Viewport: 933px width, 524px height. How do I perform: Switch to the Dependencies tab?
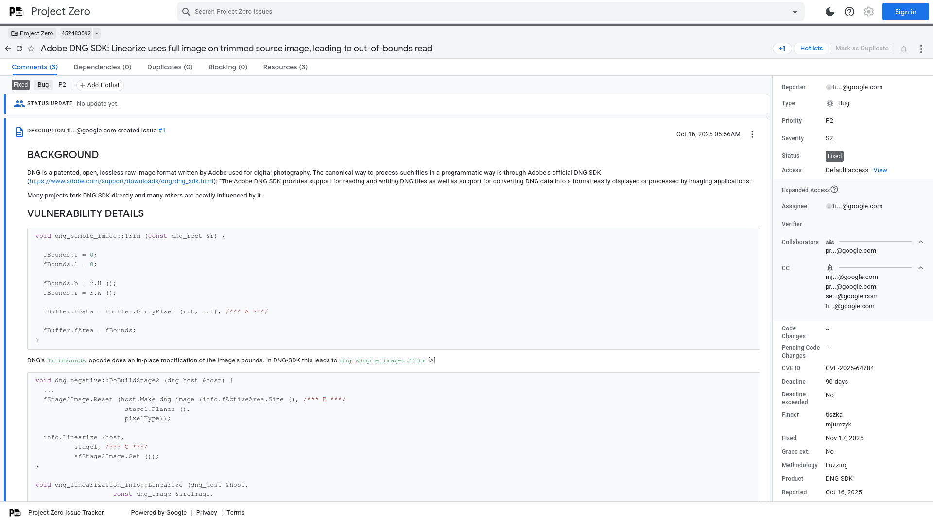tap(102, 67)
